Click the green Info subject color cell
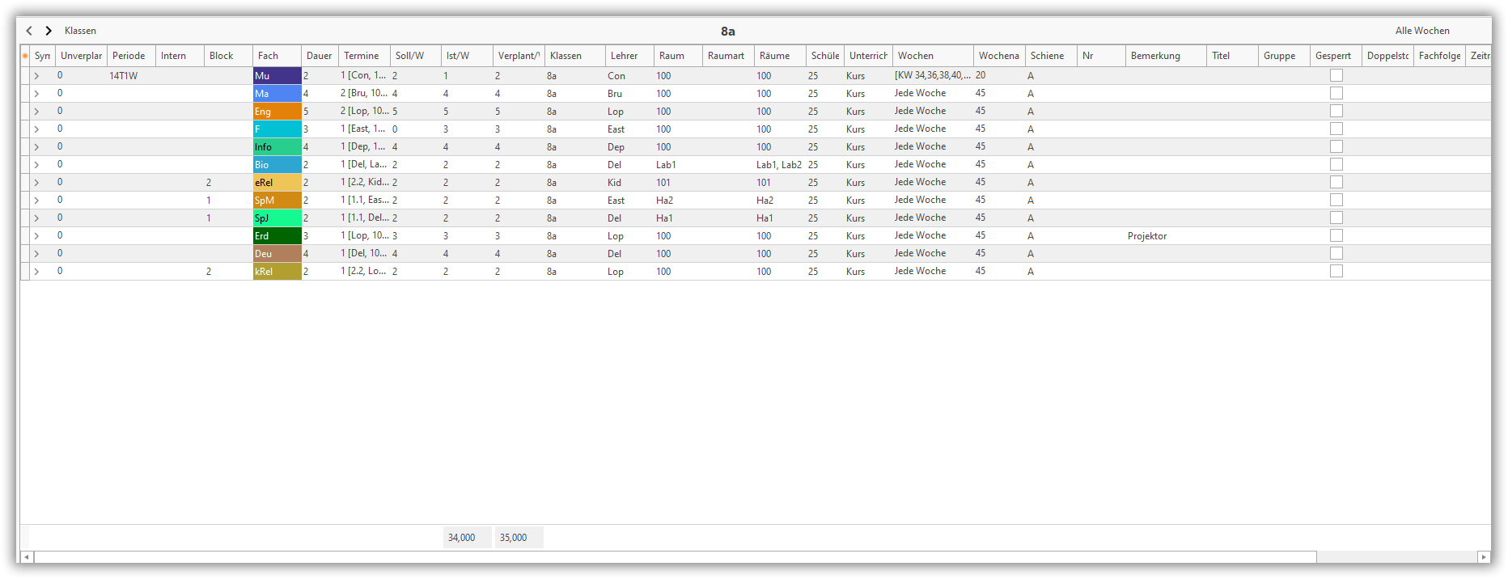This screenshot has width=1508, height=579. (x=277, y=147)
